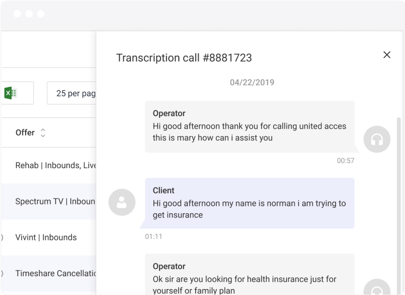Screen dimensions: 405x295
Task: Click the operator headset avatar icon
Action: [377, 139]
